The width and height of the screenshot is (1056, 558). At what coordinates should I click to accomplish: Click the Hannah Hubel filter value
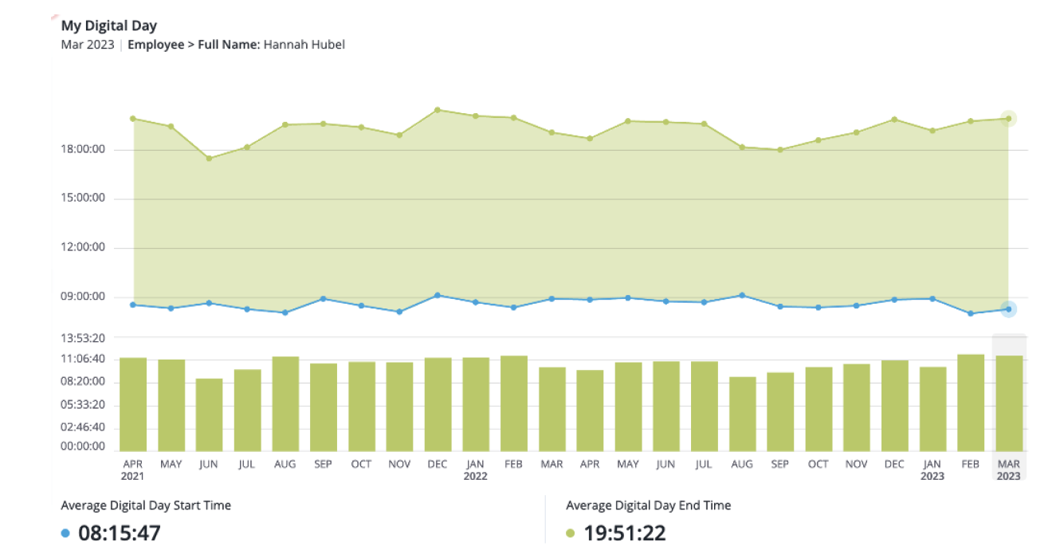304,45
